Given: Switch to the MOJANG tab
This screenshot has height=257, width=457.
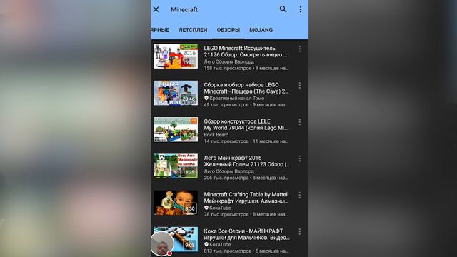Looking at the screenshot, I should point(261,30).
